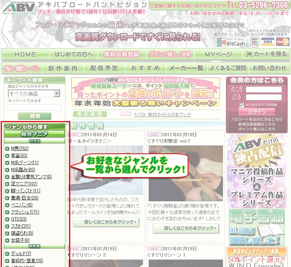The width and height of the screenshot is (291, 267).
Task: Click the MasterCard logo icon
Action: [282, 42]
